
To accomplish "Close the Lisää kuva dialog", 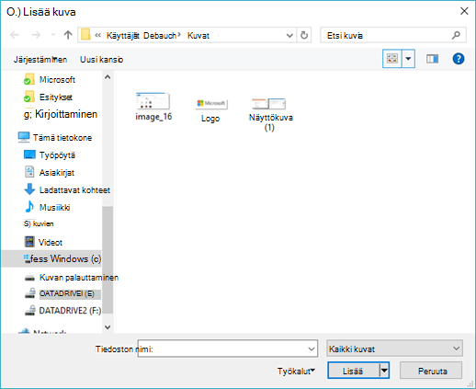I will pos(464,11).
